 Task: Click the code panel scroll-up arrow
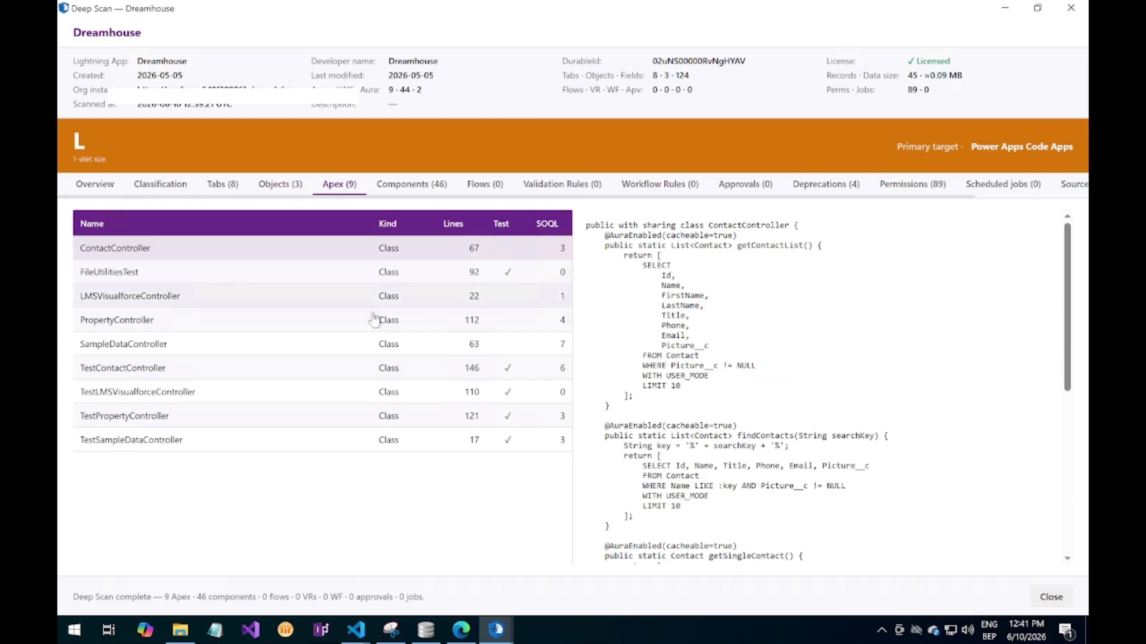[1067, 216]
